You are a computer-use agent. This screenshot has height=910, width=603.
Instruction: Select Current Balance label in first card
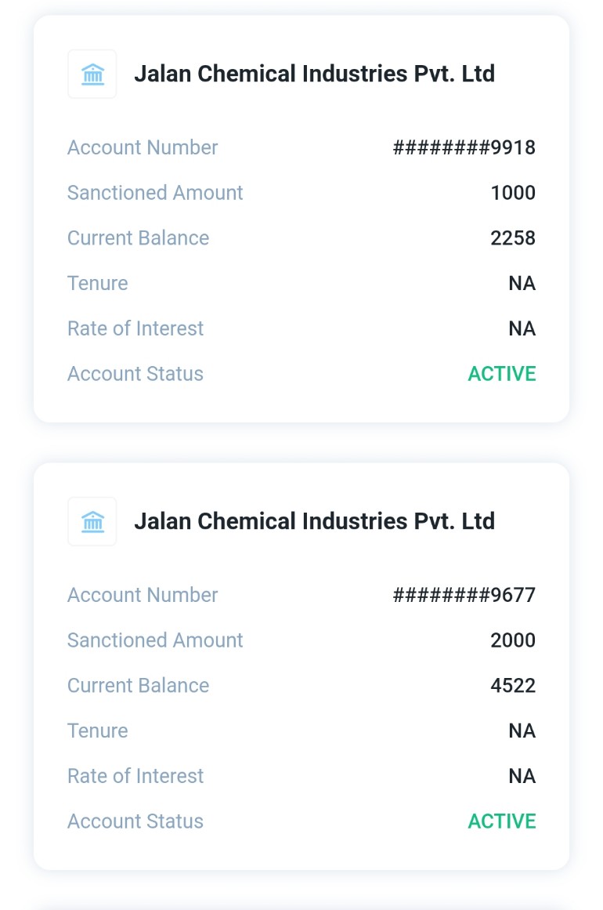(138, 238)
